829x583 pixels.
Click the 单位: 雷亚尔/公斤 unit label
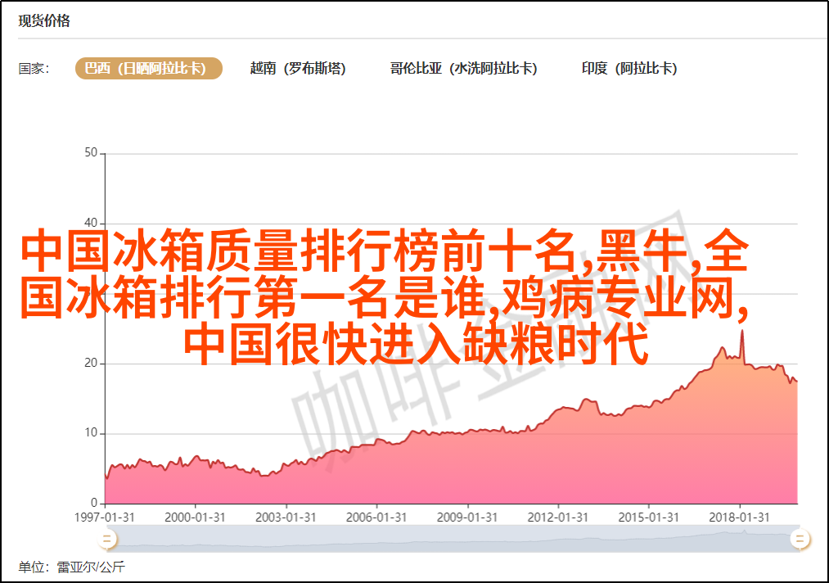coord(72,567)
